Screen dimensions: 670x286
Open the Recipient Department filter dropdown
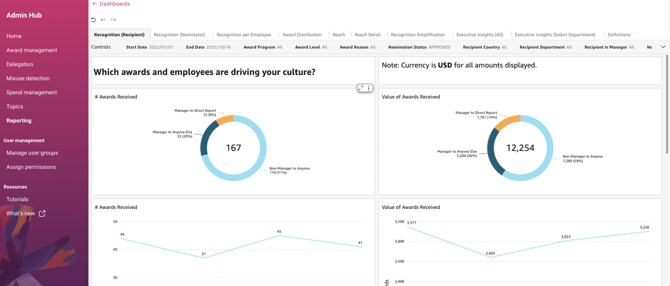click(x=545, y=47)
